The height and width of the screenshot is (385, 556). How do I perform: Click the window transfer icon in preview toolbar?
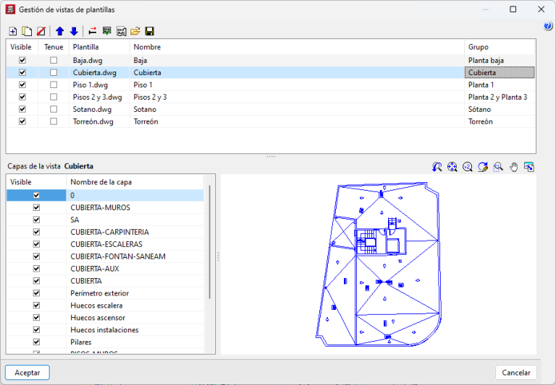pyautogui.click(x=528, y=167)
